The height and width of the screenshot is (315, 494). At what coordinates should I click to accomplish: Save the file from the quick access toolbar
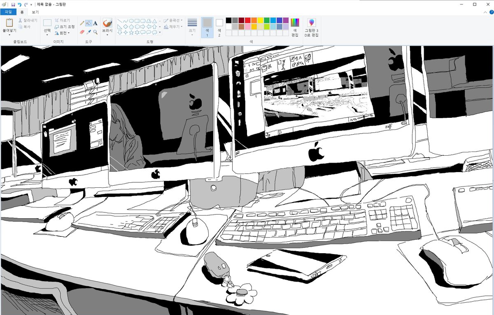pyautogui.click(x=13, y=4)
